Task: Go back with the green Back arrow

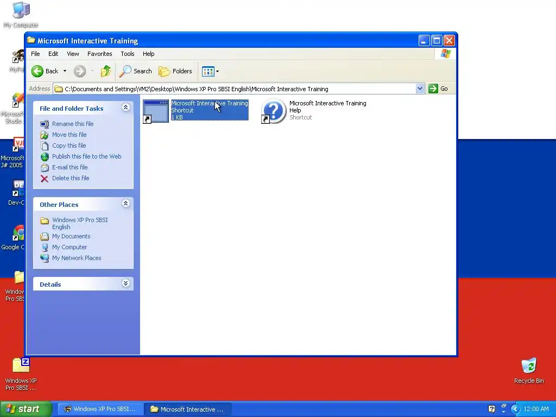Action: tap(45, 71)
